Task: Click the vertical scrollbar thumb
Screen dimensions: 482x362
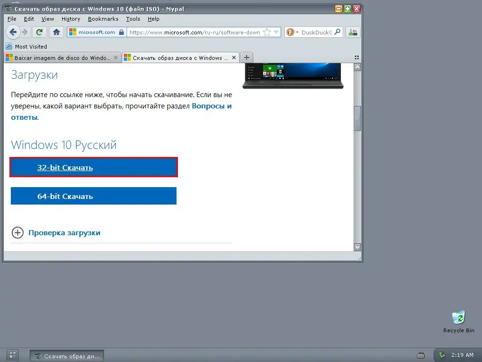Action: (x=357, y=118)
